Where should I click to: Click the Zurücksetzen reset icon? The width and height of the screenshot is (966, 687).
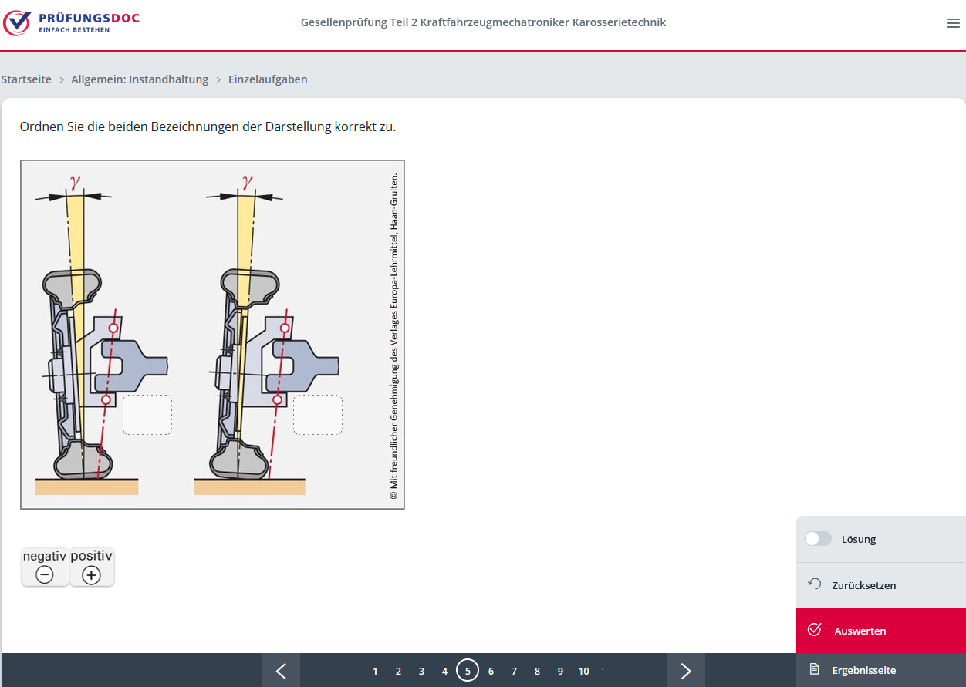click(x=814, y=584)
